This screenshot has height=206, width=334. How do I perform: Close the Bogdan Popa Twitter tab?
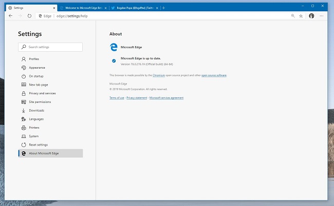tap(157, 8)
